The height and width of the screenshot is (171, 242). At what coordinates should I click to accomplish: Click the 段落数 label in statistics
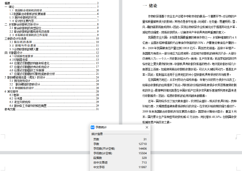point(98,158)
